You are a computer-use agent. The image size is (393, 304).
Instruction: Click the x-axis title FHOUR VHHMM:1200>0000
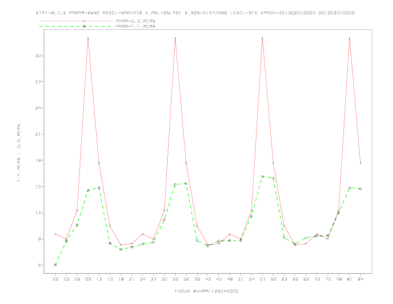(206, 291)
